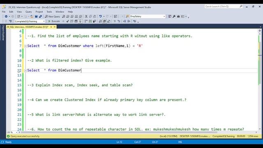Click the Cut scissors icon
263x148 pixels.
coord(86,16)
